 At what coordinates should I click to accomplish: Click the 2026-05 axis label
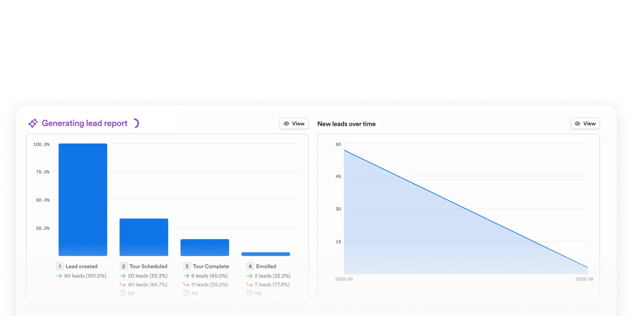pos(344,279)
